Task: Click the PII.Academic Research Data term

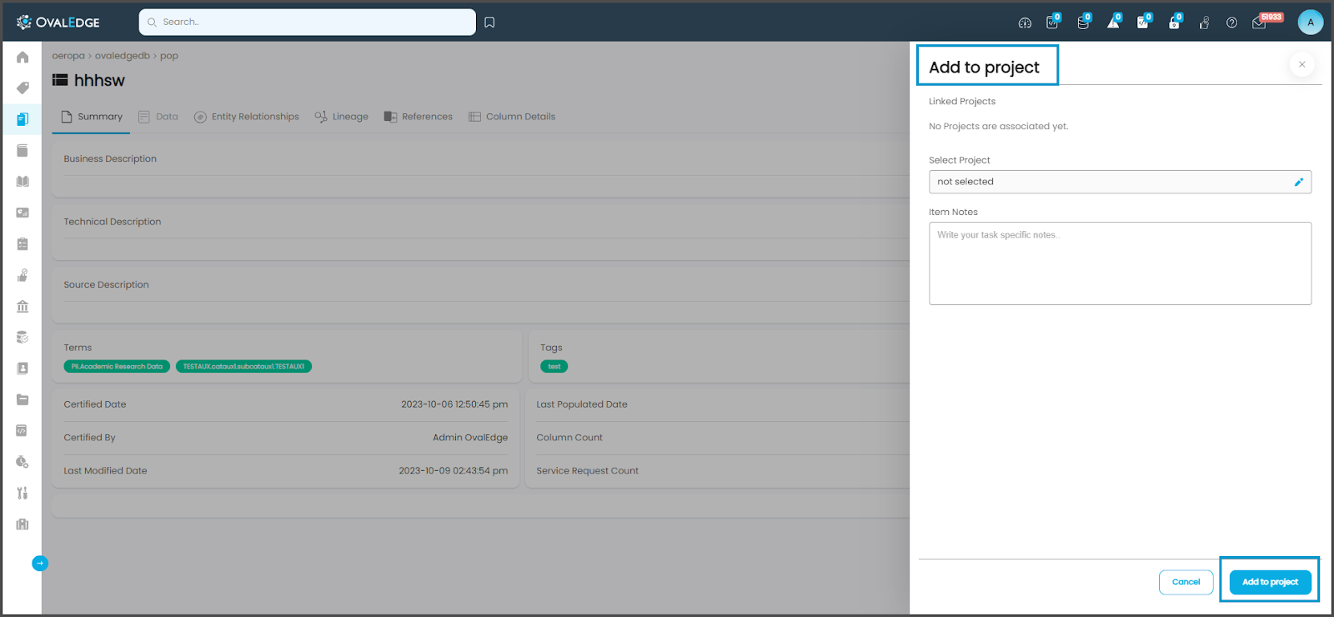Action: (x=117, y=366)
